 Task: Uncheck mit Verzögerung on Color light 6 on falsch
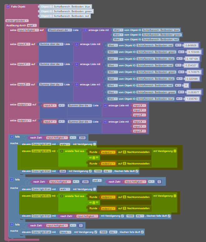[x=96, y=232]
